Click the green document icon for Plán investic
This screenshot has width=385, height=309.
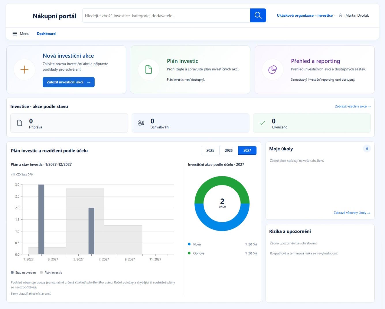coord(149,69)
